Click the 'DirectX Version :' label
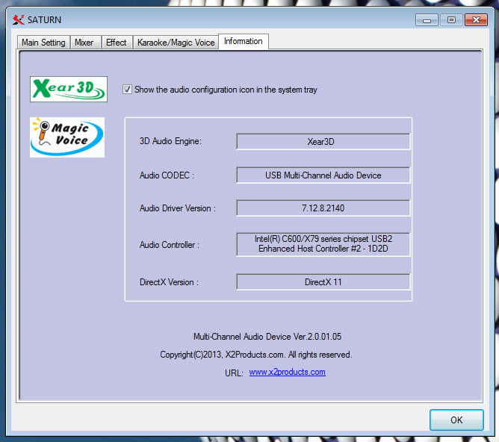The image size is (499, 442). [169, 282]
